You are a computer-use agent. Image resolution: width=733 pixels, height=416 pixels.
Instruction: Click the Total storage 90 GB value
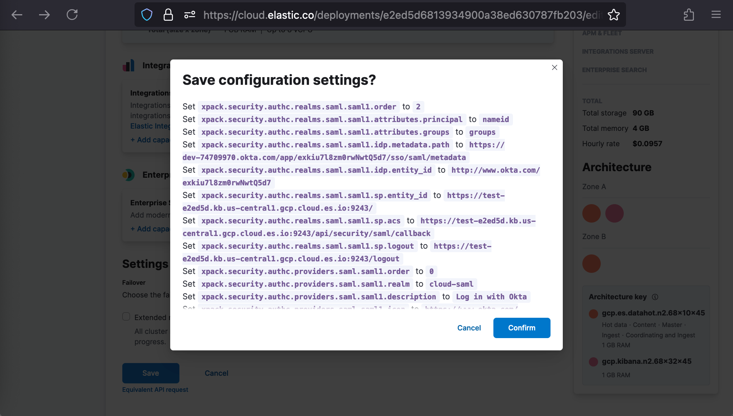pyautogui.click(x=643, y=113)
